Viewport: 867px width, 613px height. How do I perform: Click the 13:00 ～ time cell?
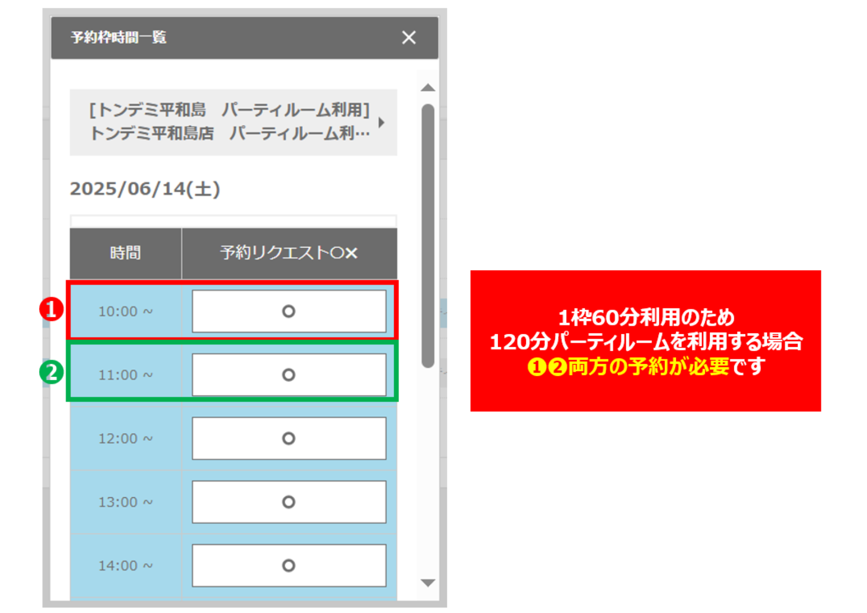(x=126, y=502)
